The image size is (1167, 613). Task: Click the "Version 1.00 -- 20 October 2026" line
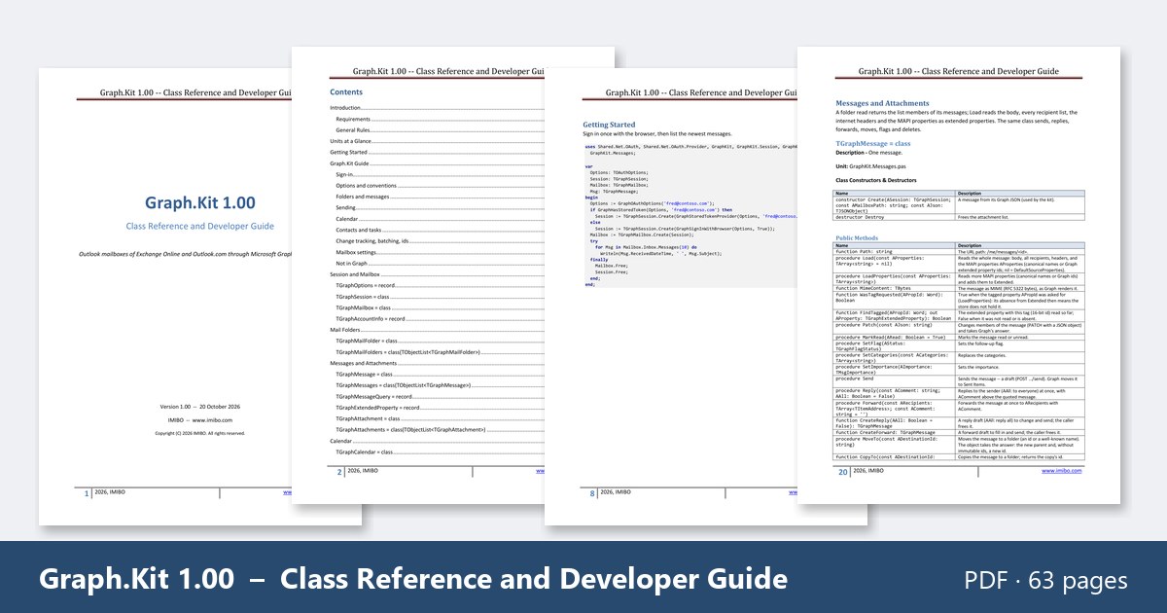200,406
